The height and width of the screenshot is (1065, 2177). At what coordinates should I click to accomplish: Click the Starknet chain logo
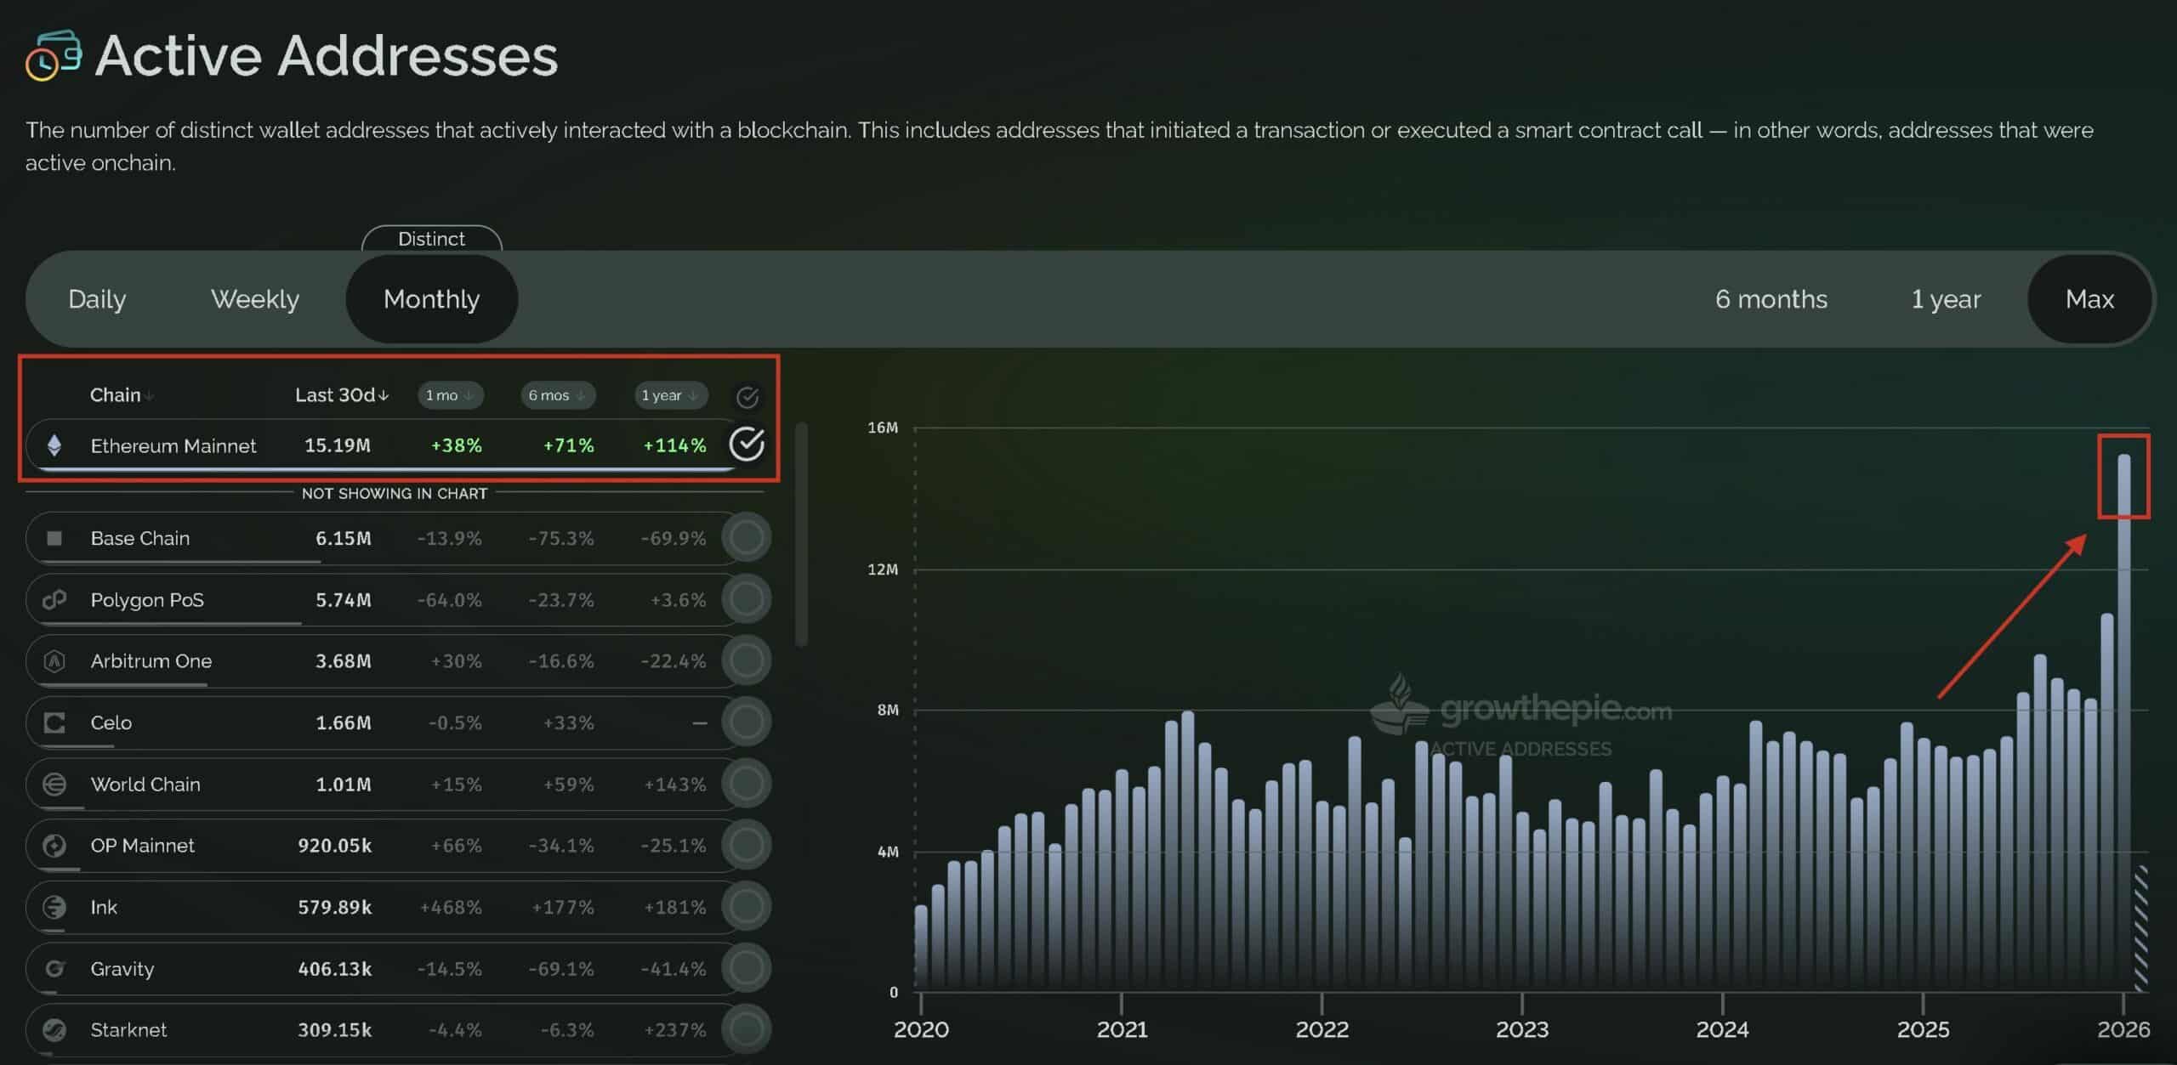coord(54,1029)
